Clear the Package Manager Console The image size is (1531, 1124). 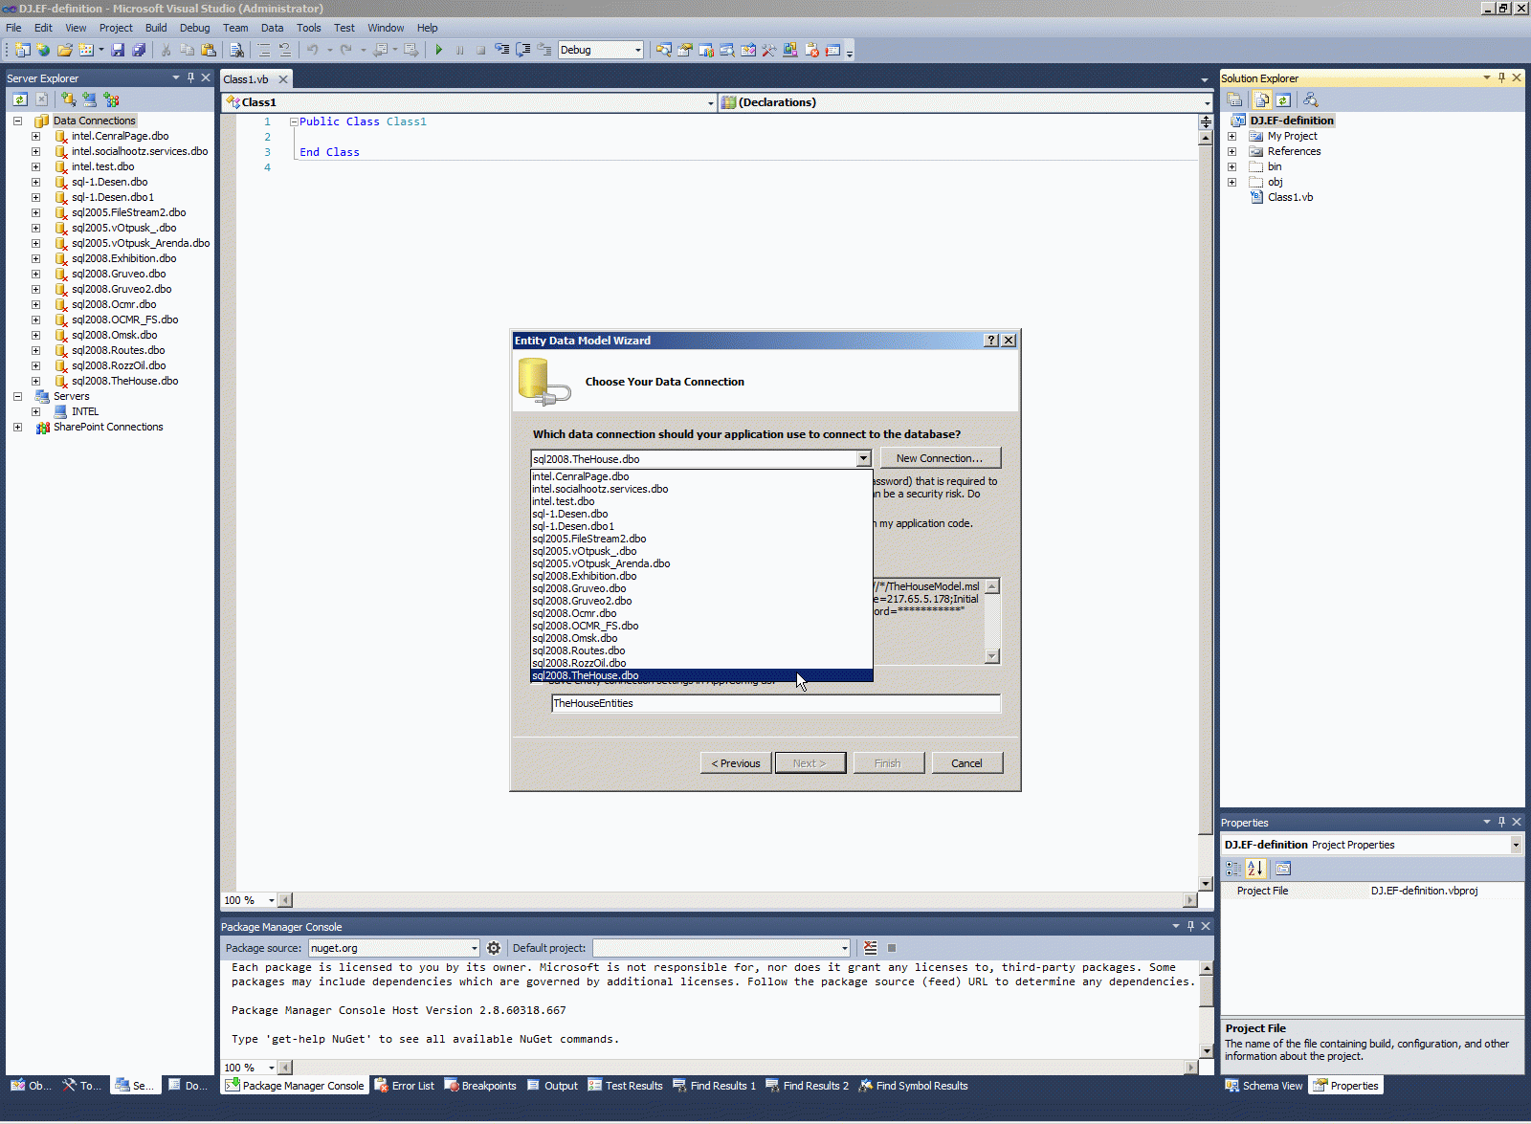tap(870, 948)
